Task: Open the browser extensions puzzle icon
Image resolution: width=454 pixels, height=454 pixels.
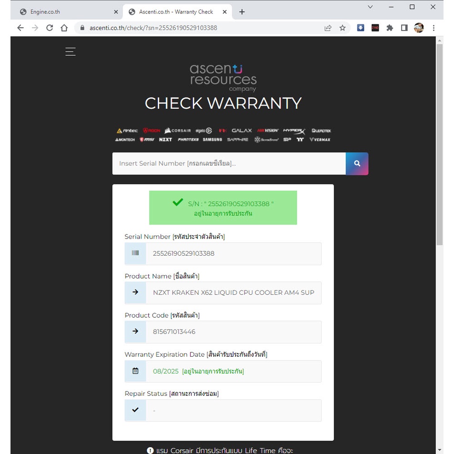Action: coord(390,28)
